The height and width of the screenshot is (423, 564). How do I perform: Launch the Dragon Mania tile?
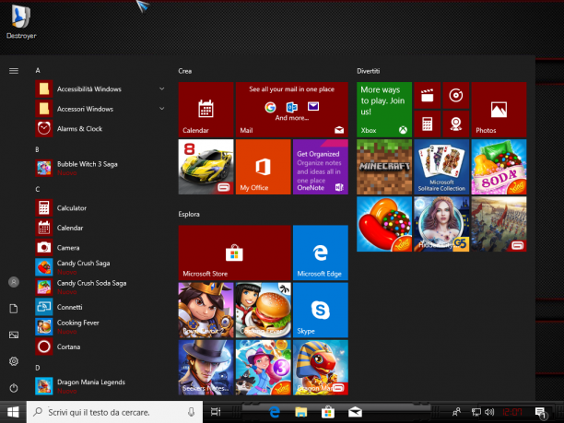pyautogui.click(x=321, y=368)
